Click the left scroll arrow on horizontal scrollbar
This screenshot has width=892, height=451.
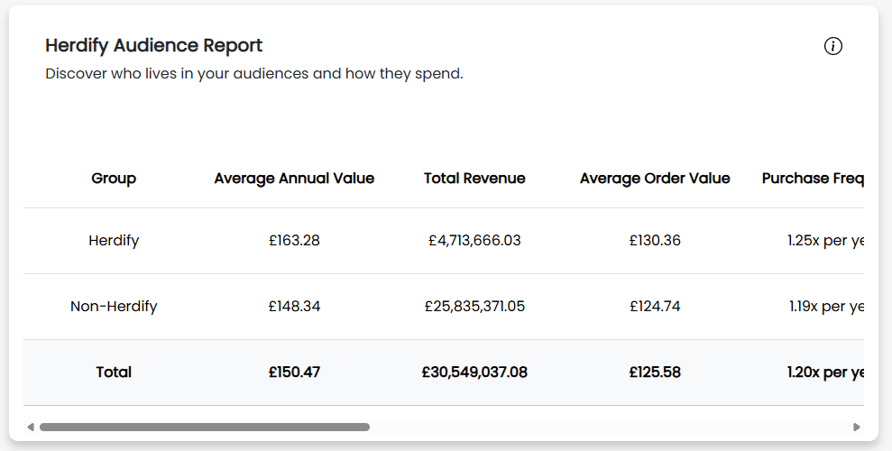31,427
